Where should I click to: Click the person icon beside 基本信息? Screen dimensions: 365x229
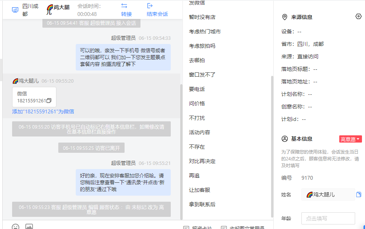pos(285,139)
